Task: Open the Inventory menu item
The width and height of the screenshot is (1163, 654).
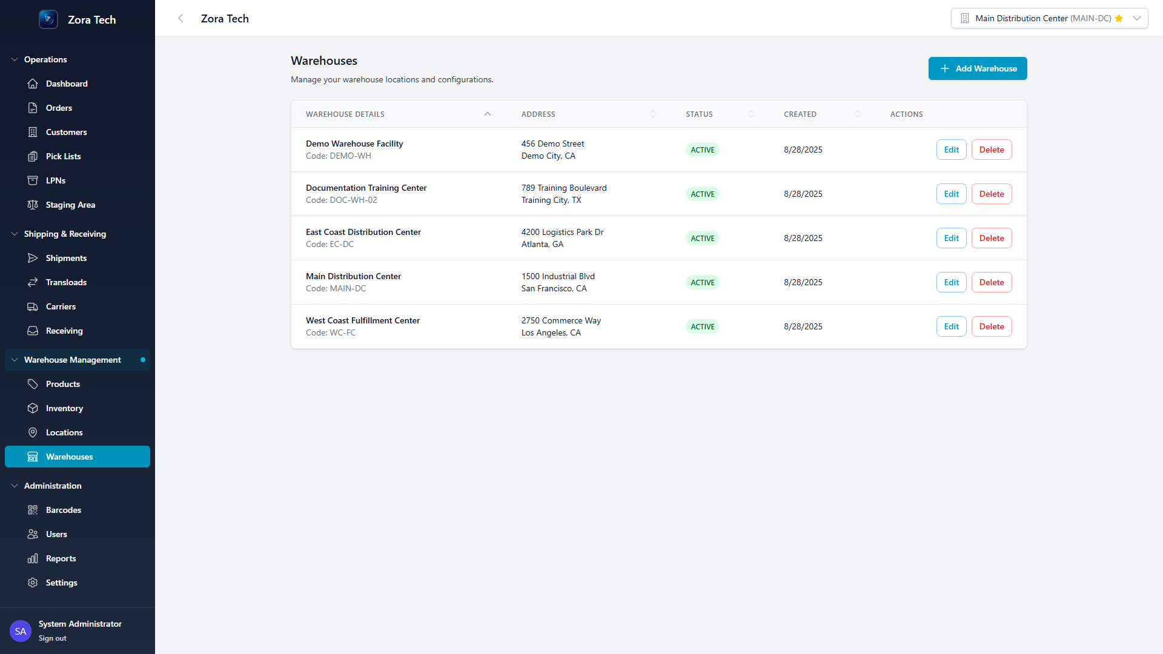Action: coord(64,408)
